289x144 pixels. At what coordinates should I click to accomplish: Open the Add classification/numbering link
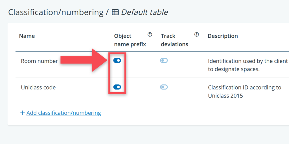[64, 113]
